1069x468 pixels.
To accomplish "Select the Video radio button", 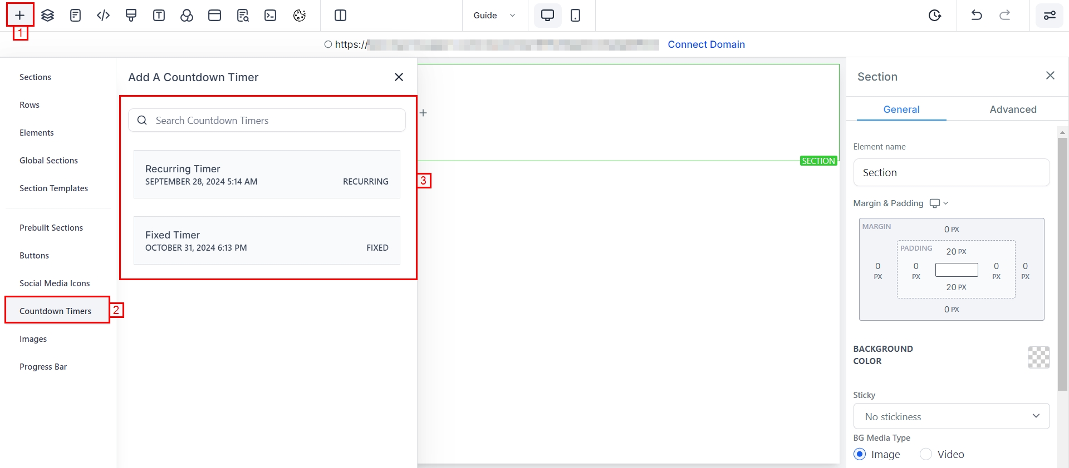I will click(926, 454).
